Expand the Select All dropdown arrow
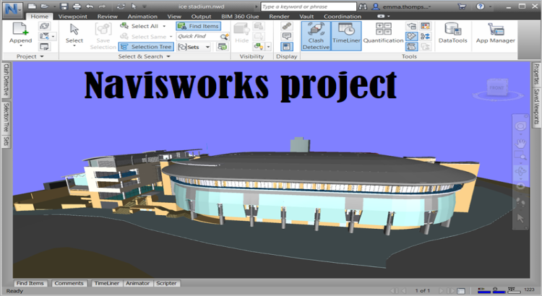The width and height of the screenshot is (542, 296). pos(164,26)
